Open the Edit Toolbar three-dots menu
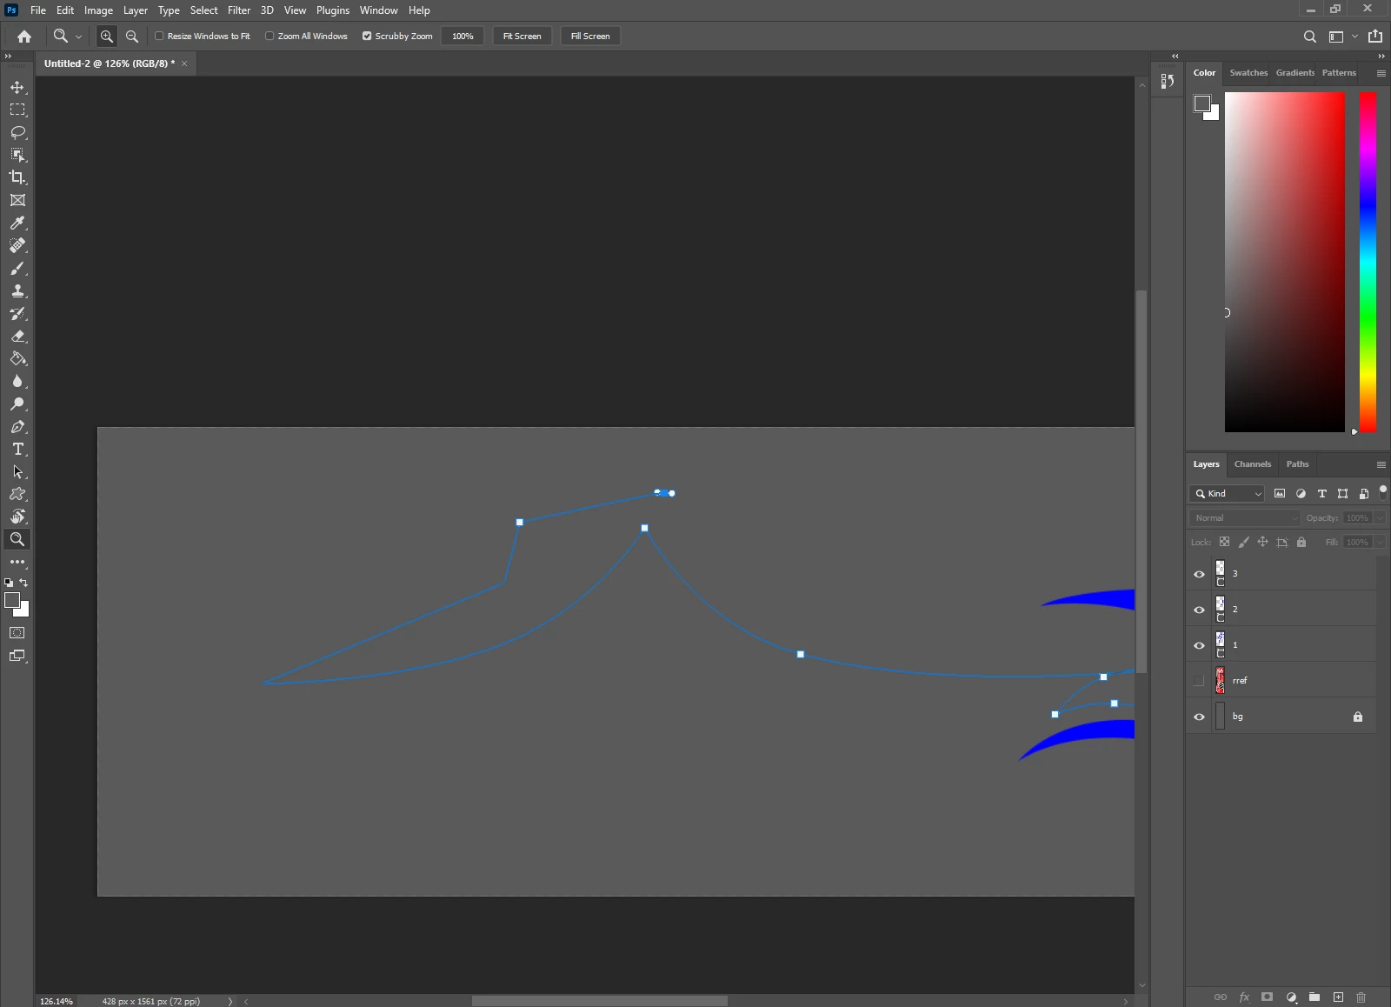Image resolution: width=1391 pixels, height=1007 pixels. tap(17, 562)
